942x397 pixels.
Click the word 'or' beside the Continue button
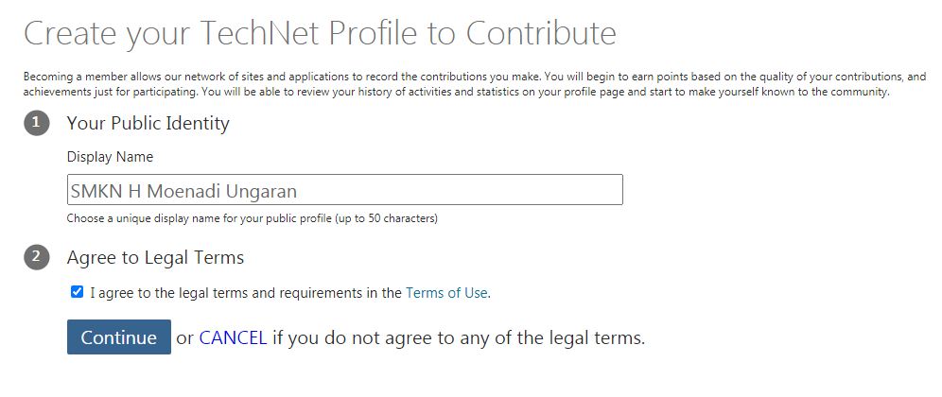point(185,338)
